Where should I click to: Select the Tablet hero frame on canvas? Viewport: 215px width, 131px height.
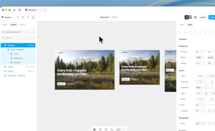[140, 68]
